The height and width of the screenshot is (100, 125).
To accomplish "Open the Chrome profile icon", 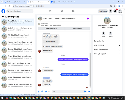I will (x=119, y=6).
